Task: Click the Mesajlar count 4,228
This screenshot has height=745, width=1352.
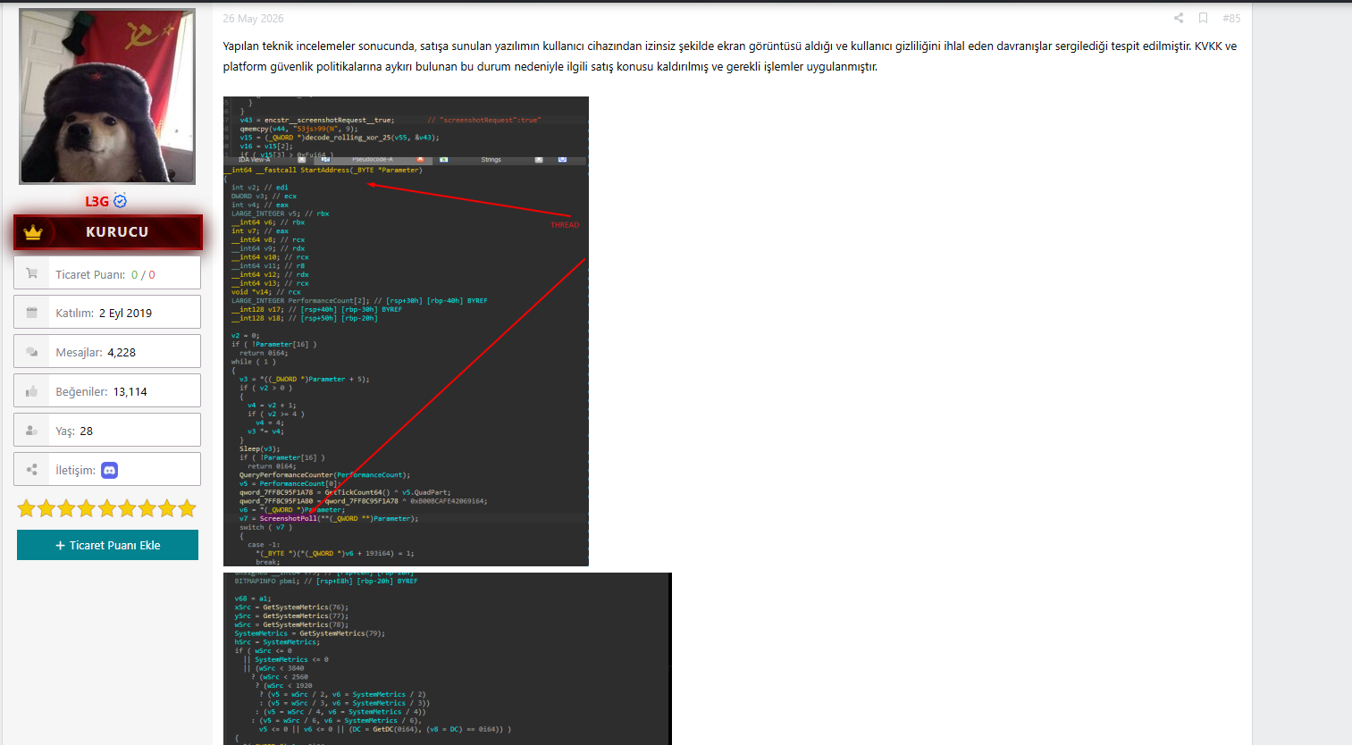Action: [122, 353]
